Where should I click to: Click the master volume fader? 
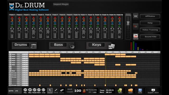coord(128,23)
